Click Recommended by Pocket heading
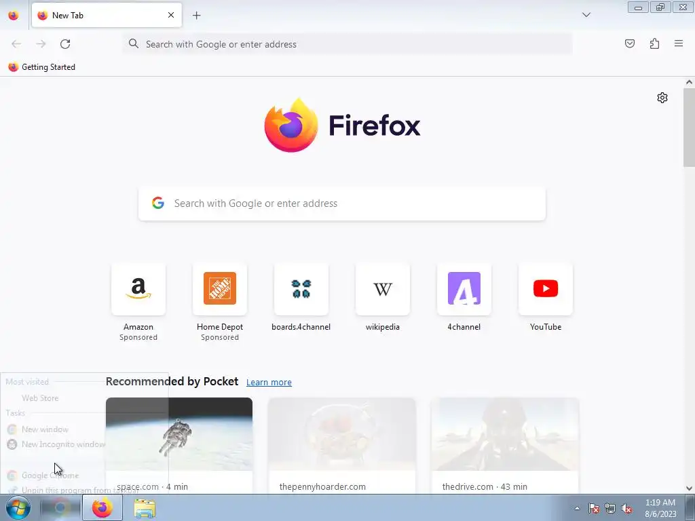The width and height of the screenshot is (695, 521). (x=172, y=381)
